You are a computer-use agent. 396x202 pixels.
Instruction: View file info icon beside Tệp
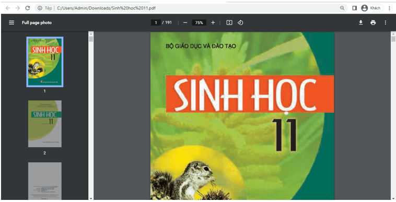coord(40,8)
